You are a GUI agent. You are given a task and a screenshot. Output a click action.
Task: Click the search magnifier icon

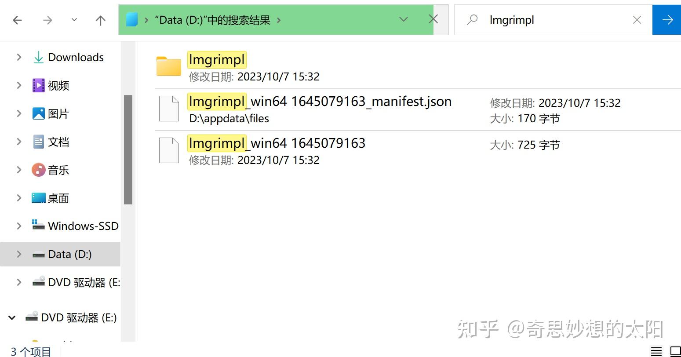click(x=472, y=20)
